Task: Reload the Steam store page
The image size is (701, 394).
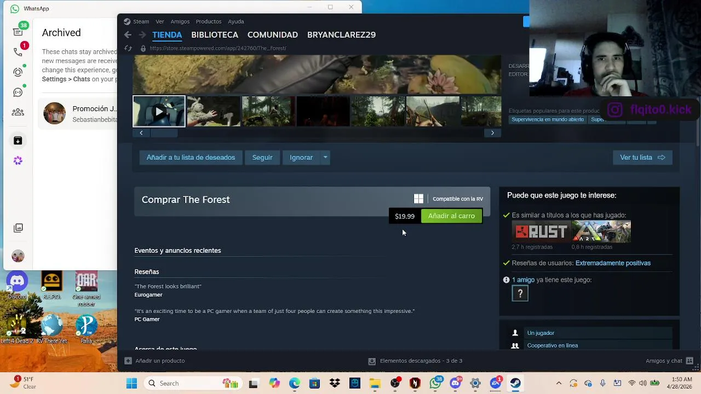Action: 128,48
